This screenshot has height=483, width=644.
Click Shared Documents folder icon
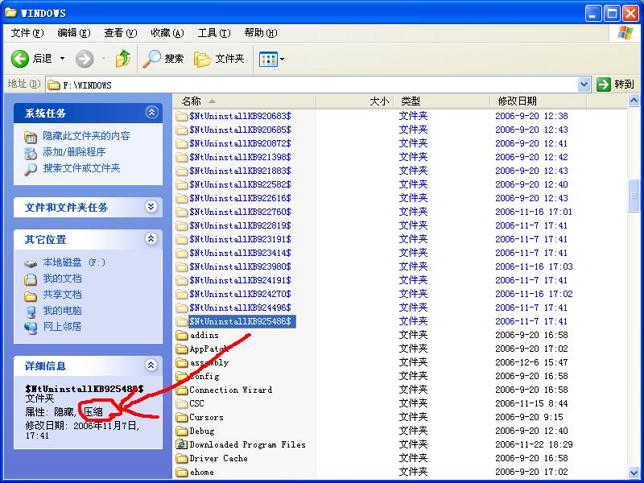(x=31, y=295)
